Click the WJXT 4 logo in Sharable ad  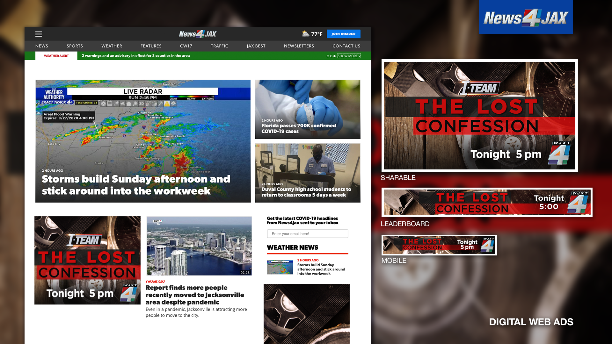click(560, 154)
